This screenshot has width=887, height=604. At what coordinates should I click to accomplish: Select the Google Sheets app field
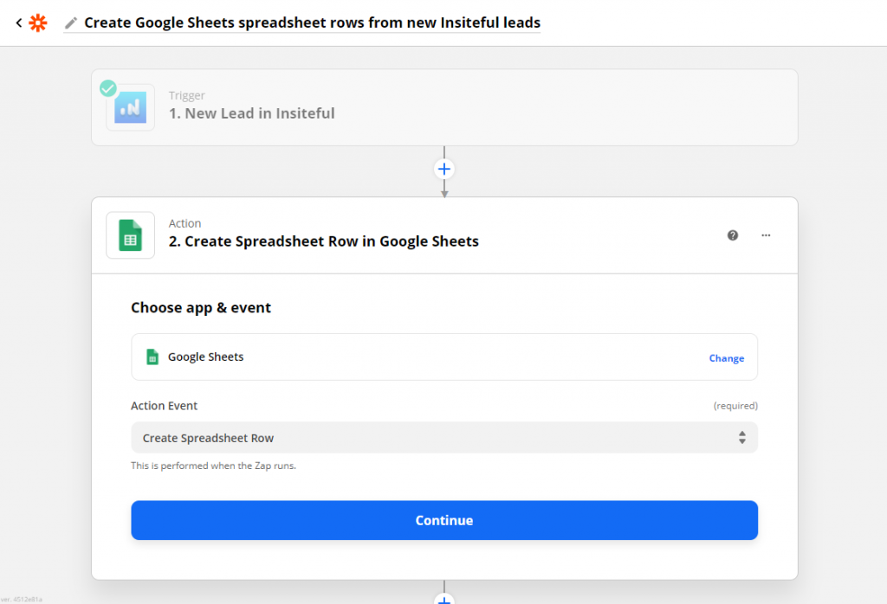pyautogui.click(x=444, y=357)
